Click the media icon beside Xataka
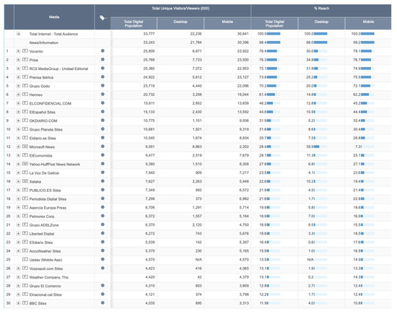Screen dimensions: 397x314 tap(25, 181)
